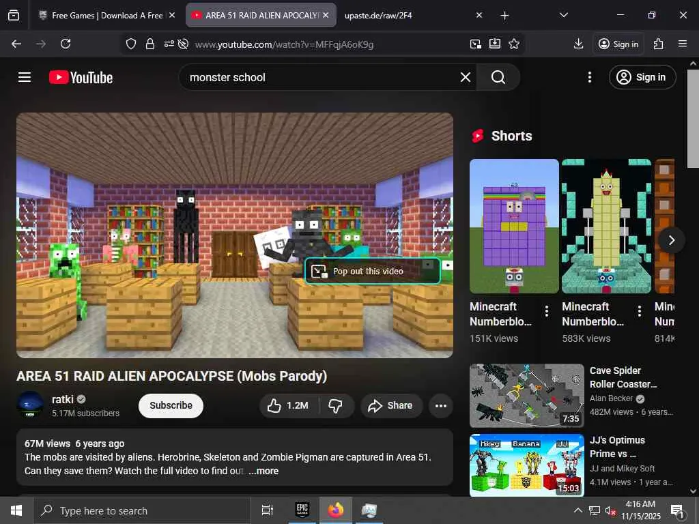
Task: Open the clock showing 4:16 AM
Action: click(640, 510)
